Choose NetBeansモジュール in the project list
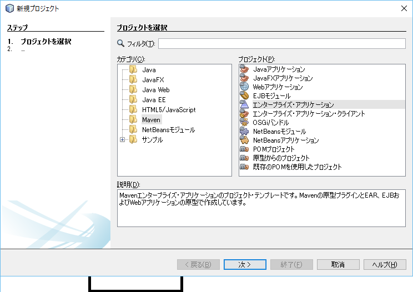Image resolution: width=413 pixels, height=292 pixels. click(279, 132)
